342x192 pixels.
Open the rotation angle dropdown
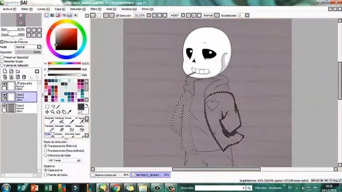(183, 15)
